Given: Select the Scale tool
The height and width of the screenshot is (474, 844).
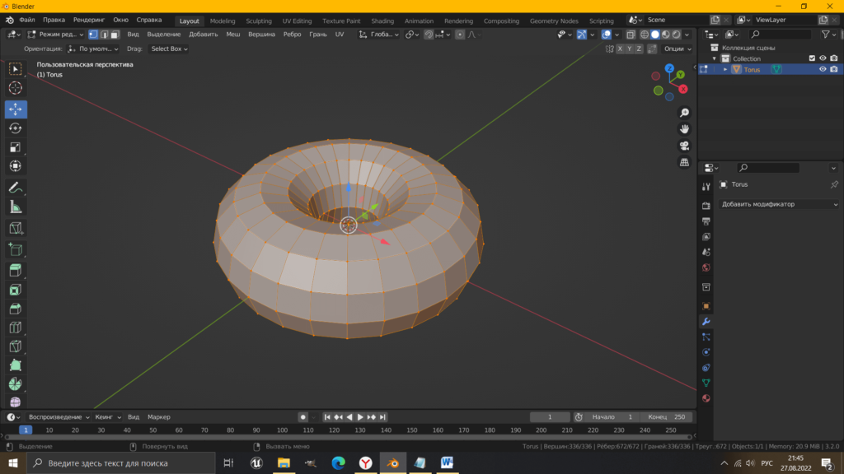Looking at the screenshot, I should coord(15,147).
